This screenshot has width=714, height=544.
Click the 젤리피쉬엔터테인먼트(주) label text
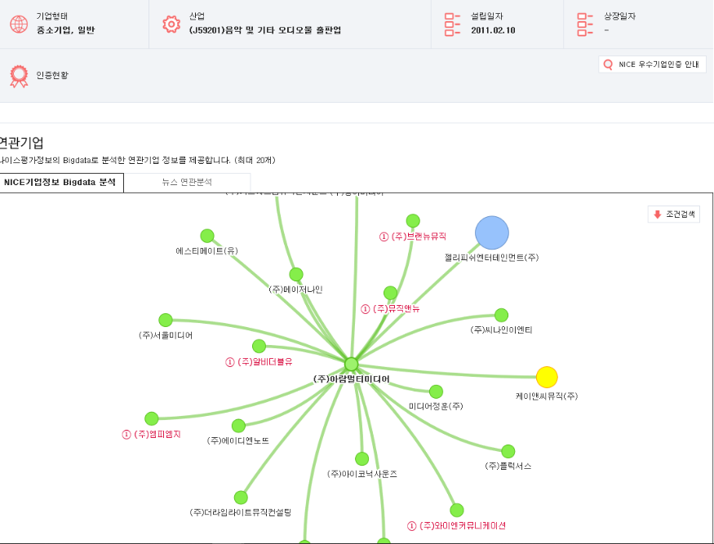[492, 258]
